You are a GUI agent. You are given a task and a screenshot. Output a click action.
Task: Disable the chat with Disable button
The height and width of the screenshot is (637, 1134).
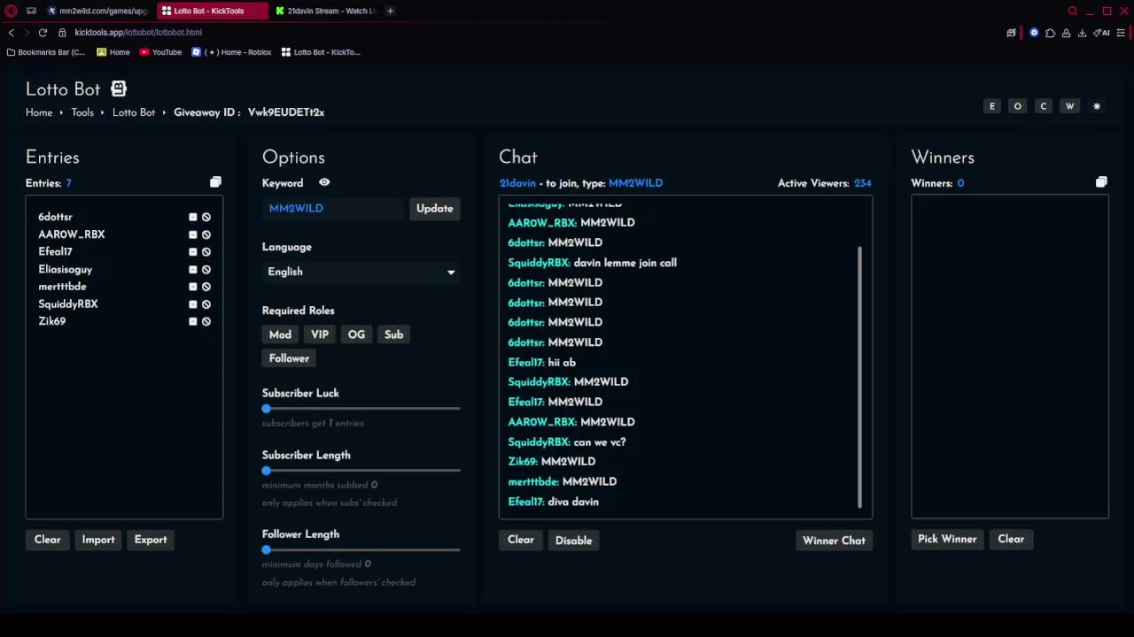click(x=573, y=541)
